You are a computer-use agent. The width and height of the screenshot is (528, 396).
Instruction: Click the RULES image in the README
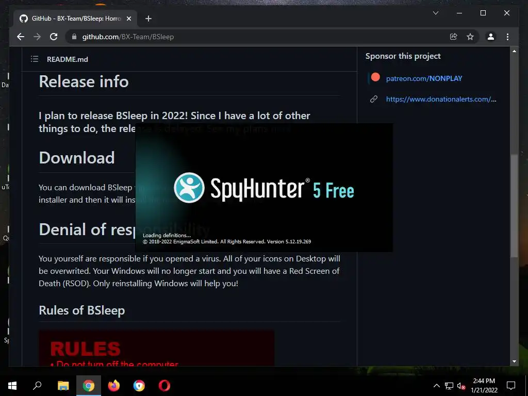[x=156, y=348]
